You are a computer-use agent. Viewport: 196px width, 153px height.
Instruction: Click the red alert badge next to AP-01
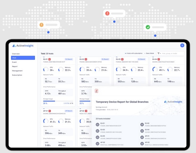[50, 111]
